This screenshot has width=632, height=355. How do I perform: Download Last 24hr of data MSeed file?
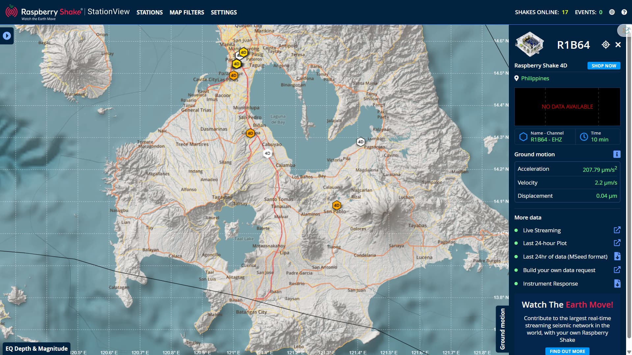617,256
